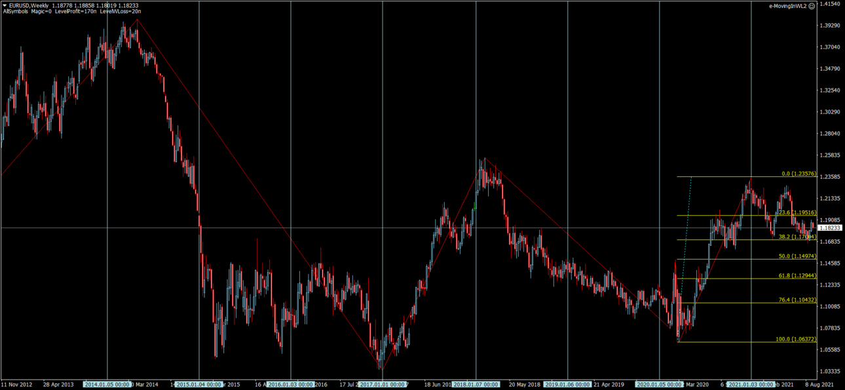The height and width of the screenshot is (390, 845).
Task: Click the 1.21335 price scale value
Action: (830, 199)
